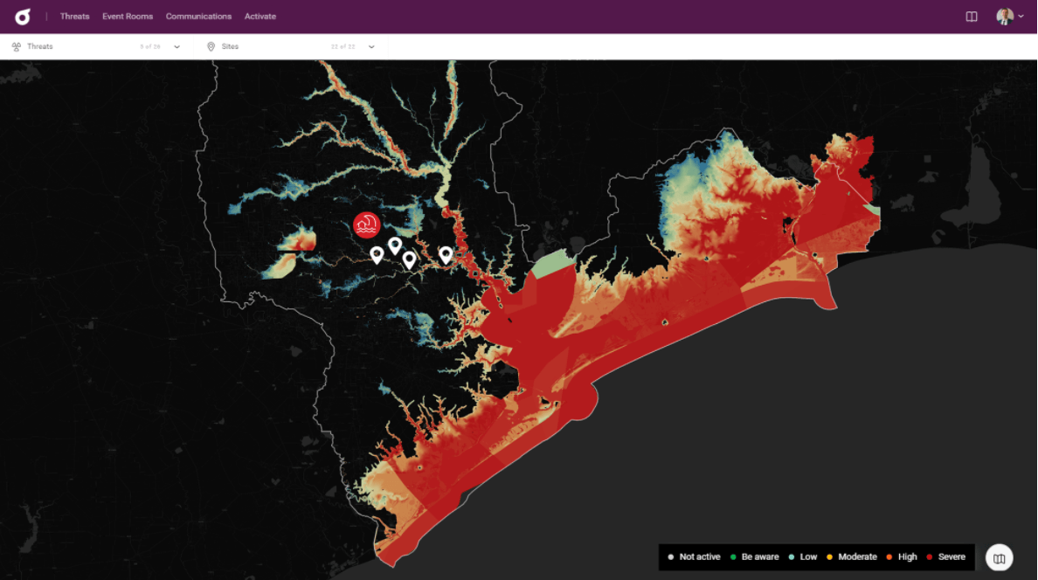The width and height of the screenshot is (1038, 580).
Task: Select the site pin nearest the flood marker
Action: 395,245
